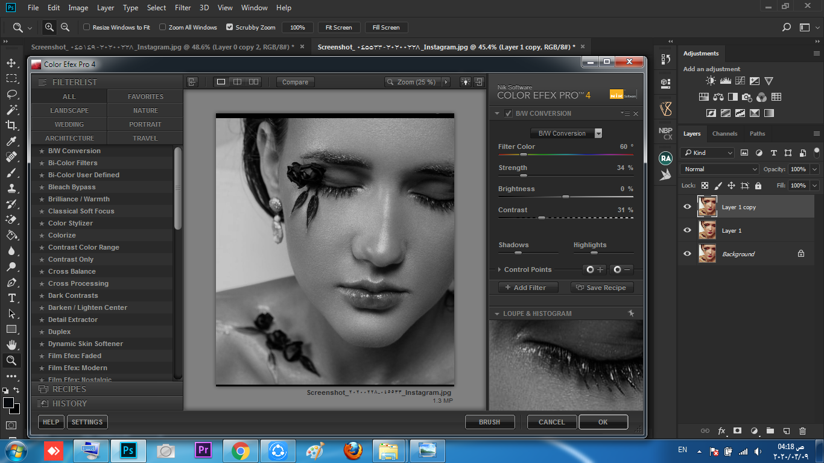Add a negative control point

(621, 269)
